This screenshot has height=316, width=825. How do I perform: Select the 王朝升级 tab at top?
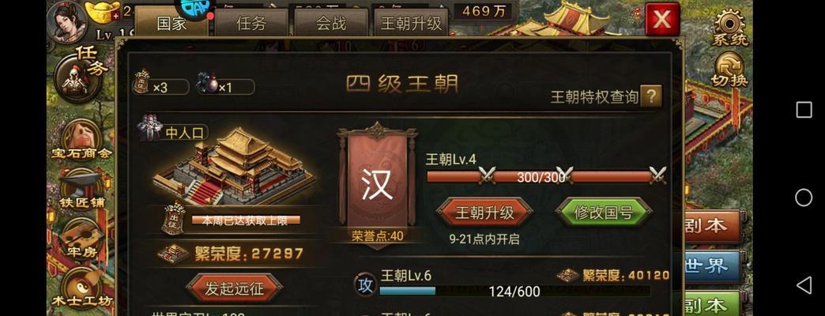411,23
